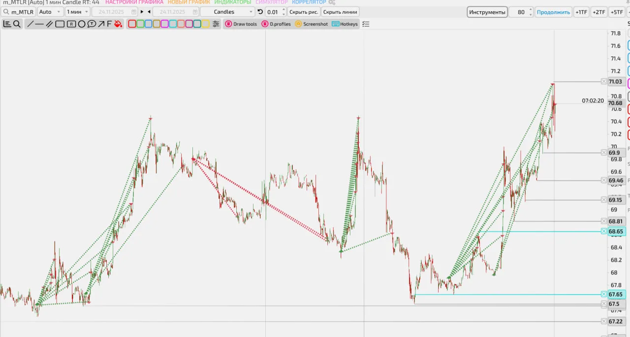630x337 pixels.
Task: Open the 1 мин timeframe dropdown
Action: click(x=78, y=12)
